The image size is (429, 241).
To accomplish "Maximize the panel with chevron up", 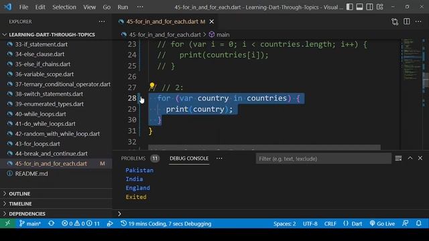I will (x=410, y=158).
